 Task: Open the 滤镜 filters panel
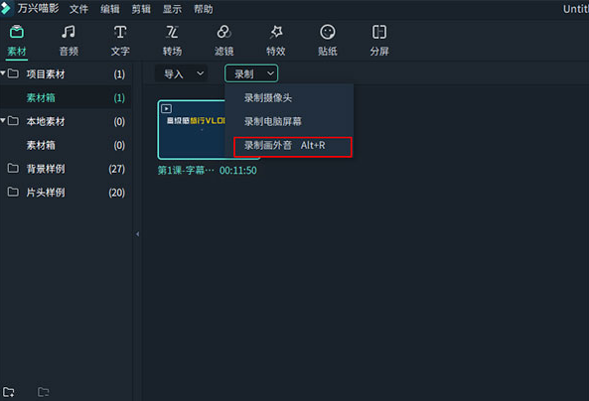223,41
